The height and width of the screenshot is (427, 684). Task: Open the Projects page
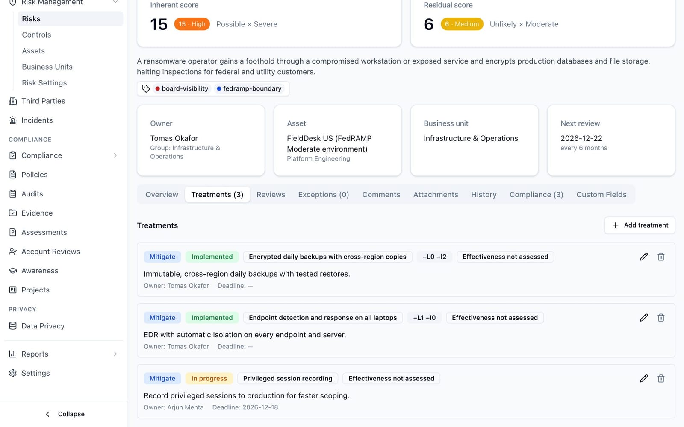(x=64, y=290)
